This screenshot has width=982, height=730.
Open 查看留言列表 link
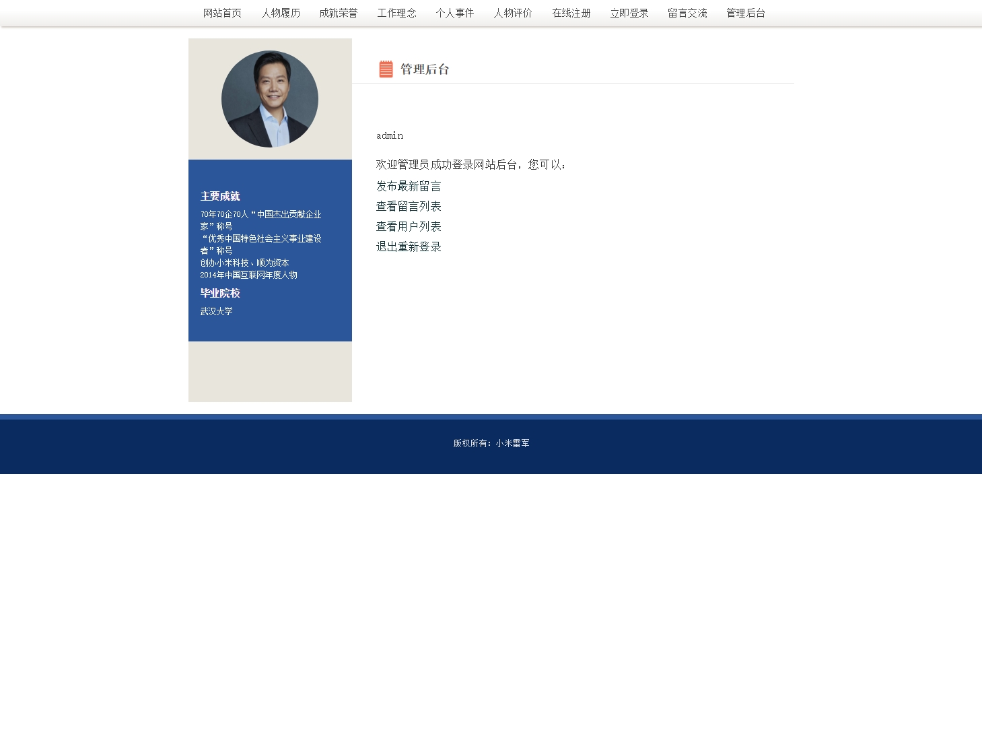[409, 206]
